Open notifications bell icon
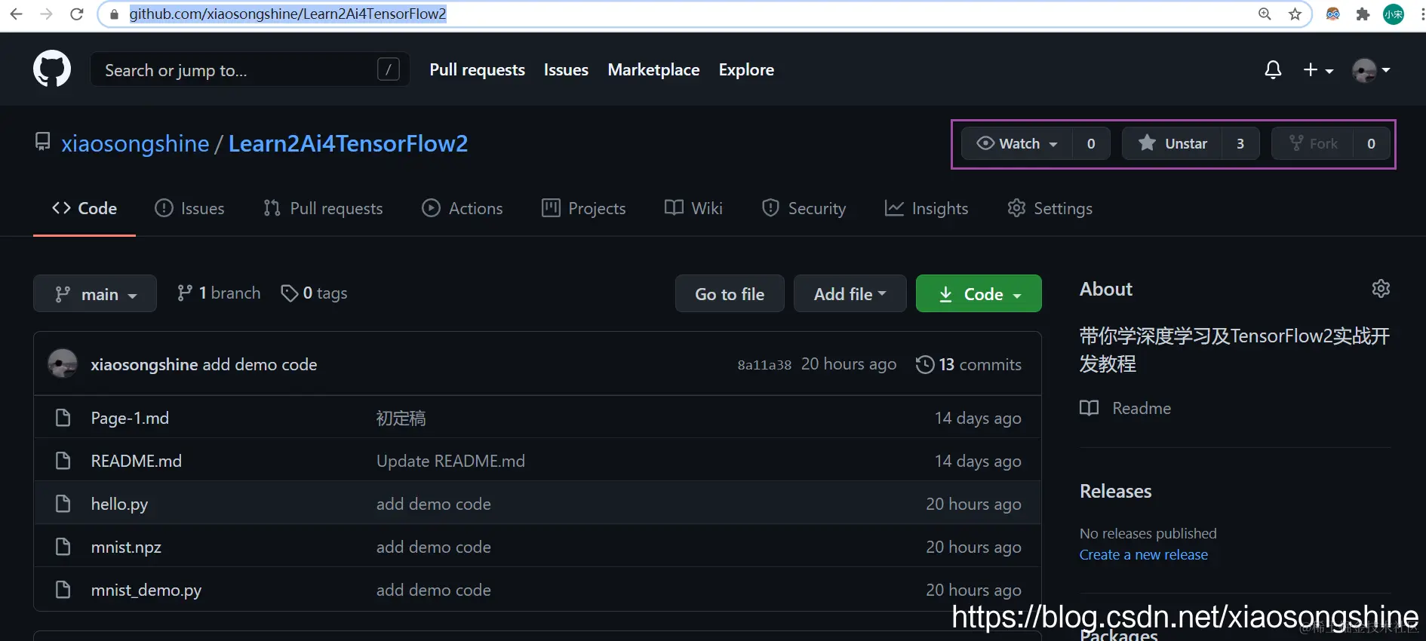 tap(1273, 69)
